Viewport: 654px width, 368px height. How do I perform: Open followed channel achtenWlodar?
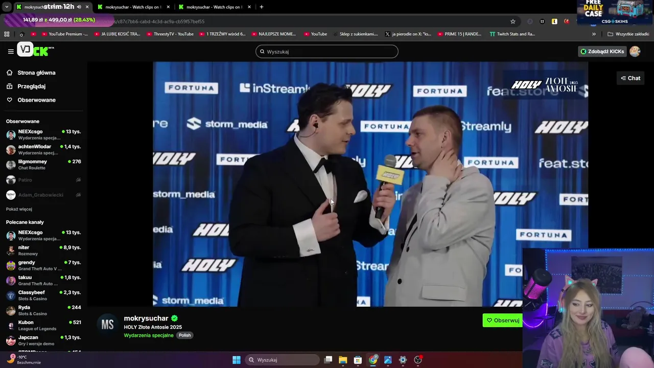click(x=43, y=149)
